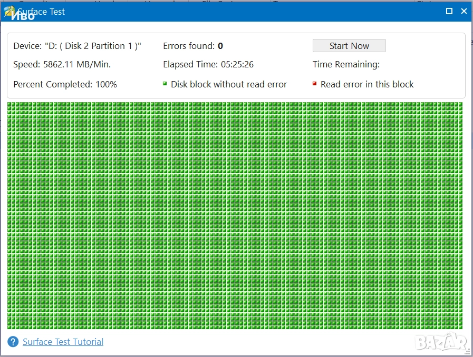473x357 pixels.
Task: Click the Bazar watermark logo
Action: tap(441, 343)
